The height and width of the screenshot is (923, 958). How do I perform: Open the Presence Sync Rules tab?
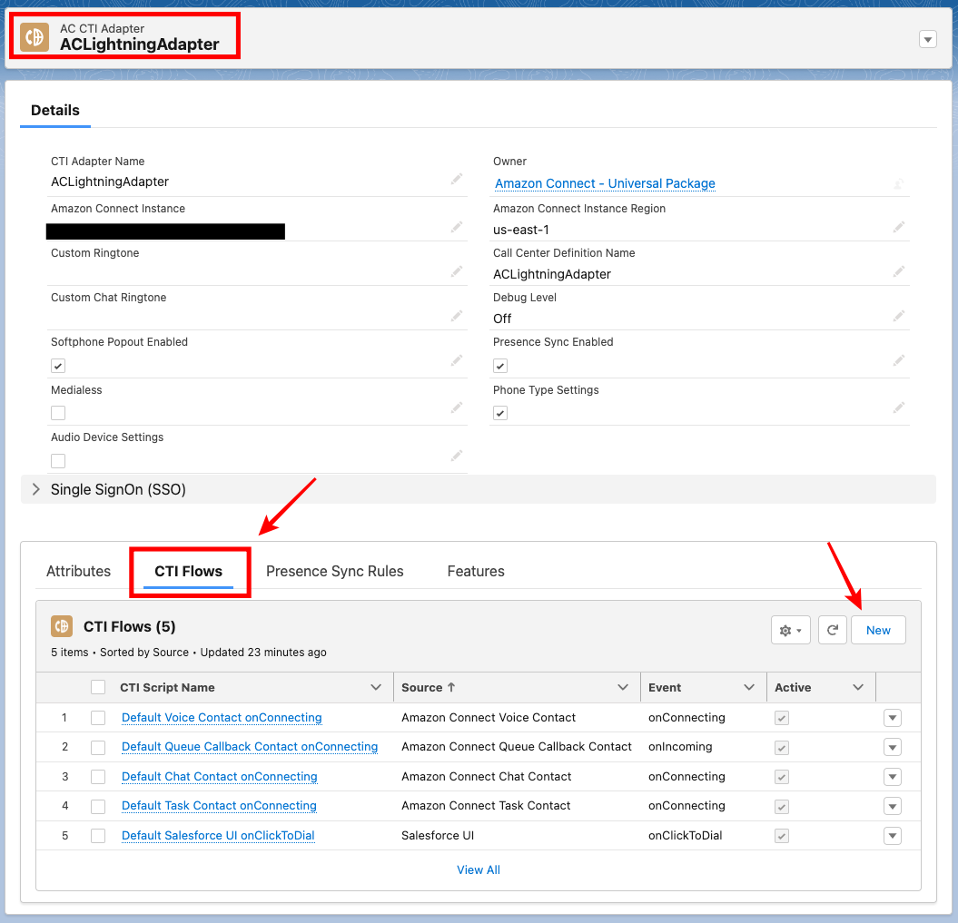[335, 572]
